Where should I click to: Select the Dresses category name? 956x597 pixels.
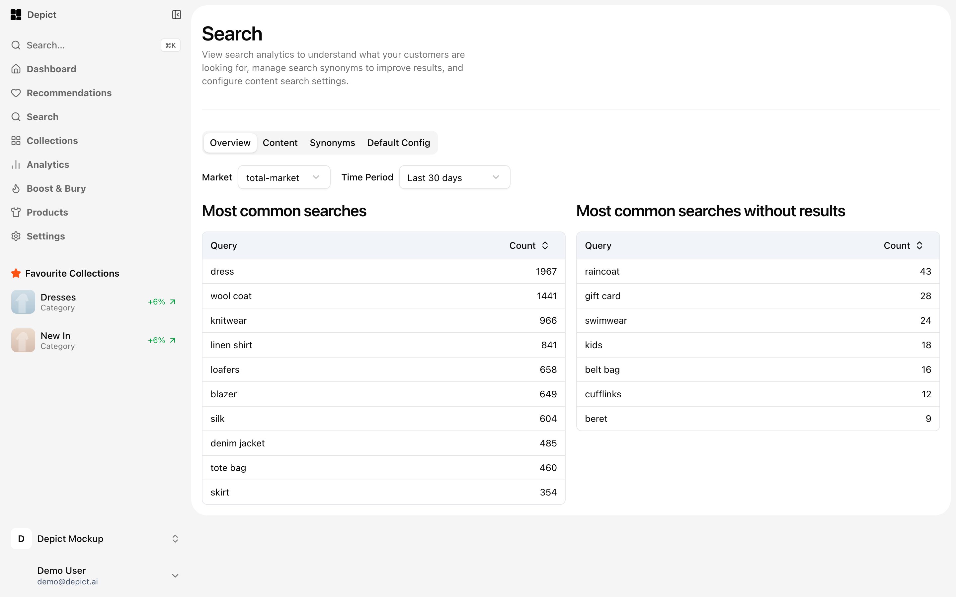(58, 297)
